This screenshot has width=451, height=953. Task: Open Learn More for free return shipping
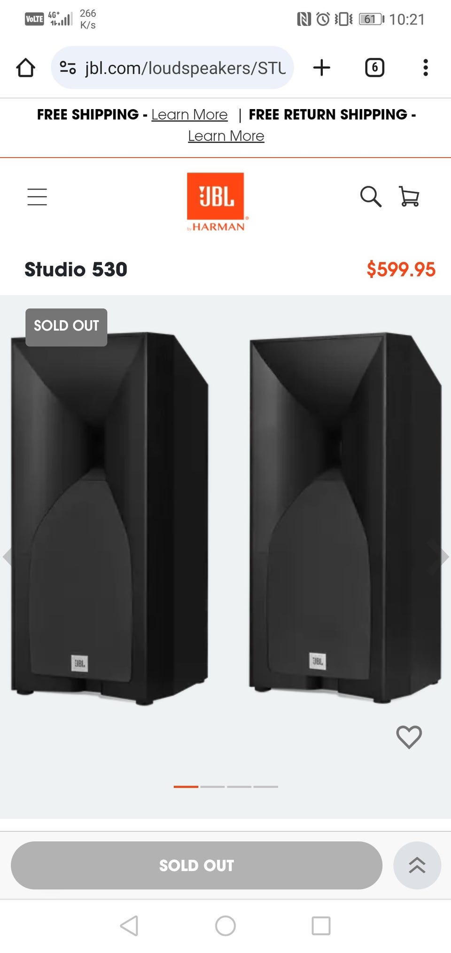tap(226, 136)
